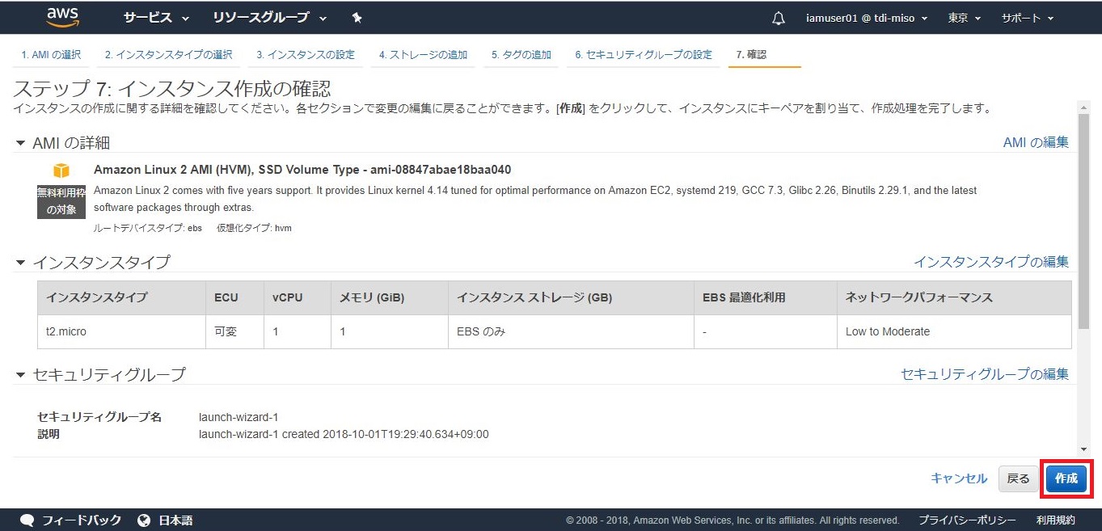Collapse the インスタンスタイプ section
Image resolution: width=1102 pixels, height=531 pixels.
pyautogui.click(x=21, y=263)
